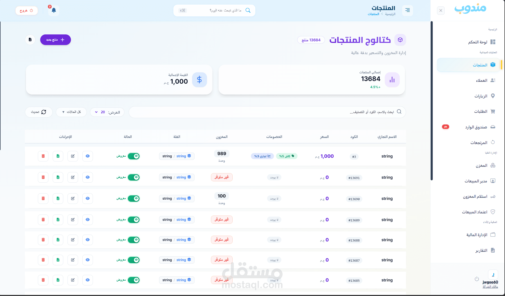Open the العرض 20 page size dropdown
The image size is (505, 296).
tap(107, 112)
